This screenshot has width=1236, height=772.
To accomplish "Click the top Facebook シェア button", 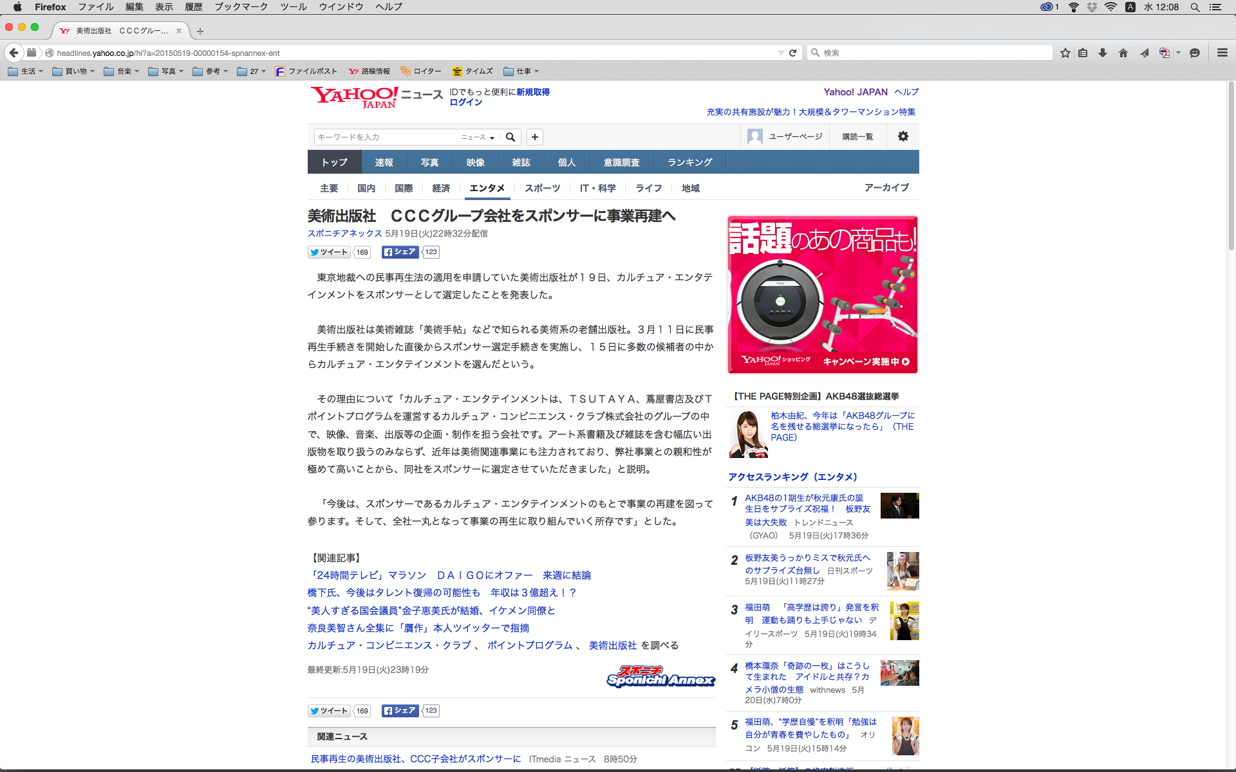I will pos(400,252).
